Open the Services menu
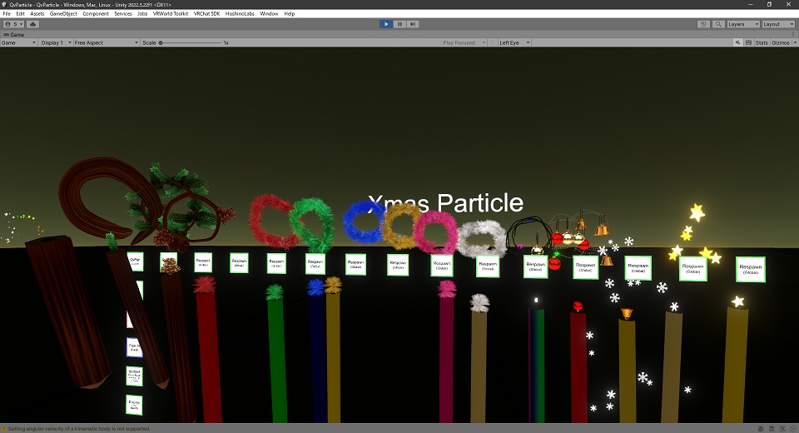This screenshot has height=433, width=799. [123, 14]
